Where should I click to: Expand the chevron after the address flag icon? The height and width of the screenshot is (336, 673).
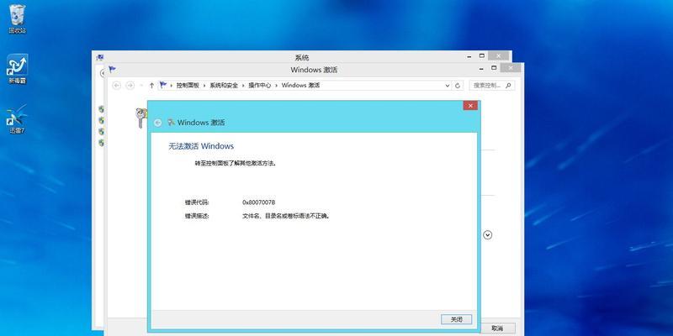[172, 86]
